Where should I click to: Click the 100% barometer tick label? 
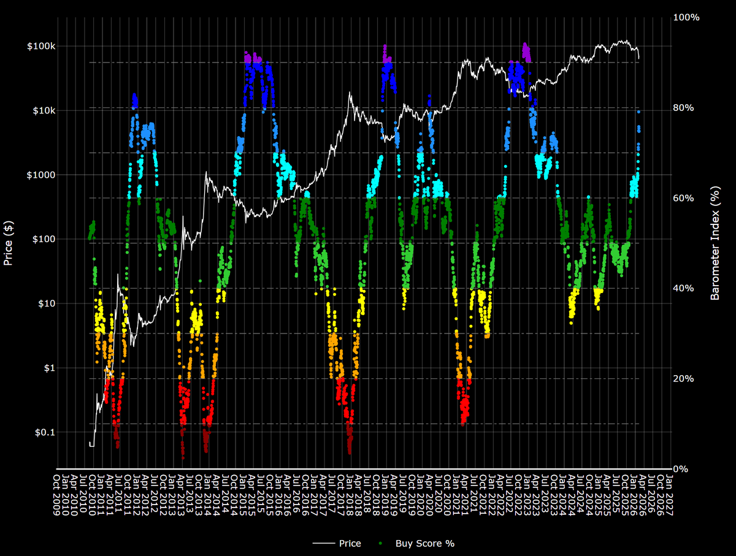coord(686,17)
